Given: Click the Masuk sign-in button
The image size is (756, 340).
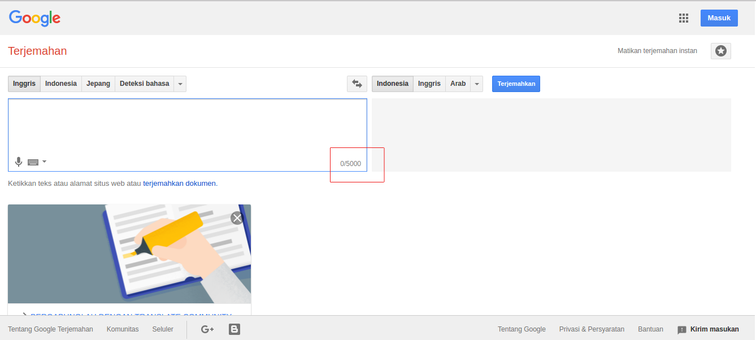Looking at the screenshot, I should click(719, 18).
